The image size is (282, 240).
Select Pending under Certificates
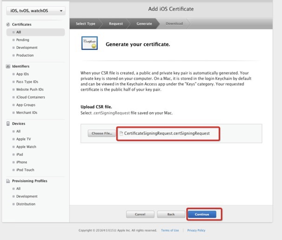(x=22, y=40)
